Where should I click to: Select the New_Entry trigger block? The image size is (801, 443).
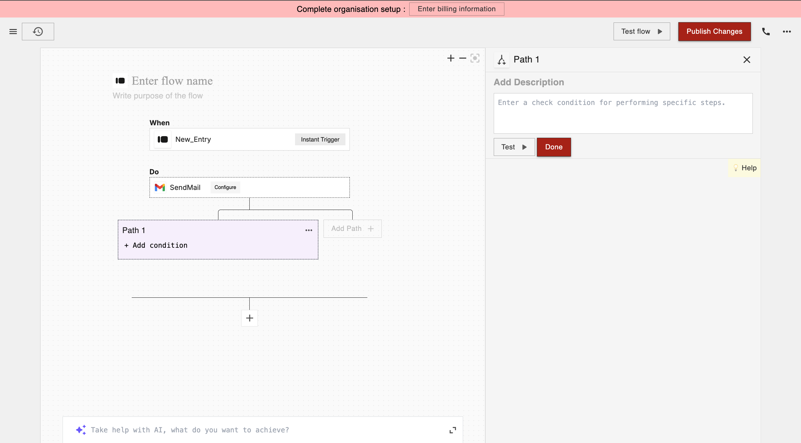click(250, 139)
